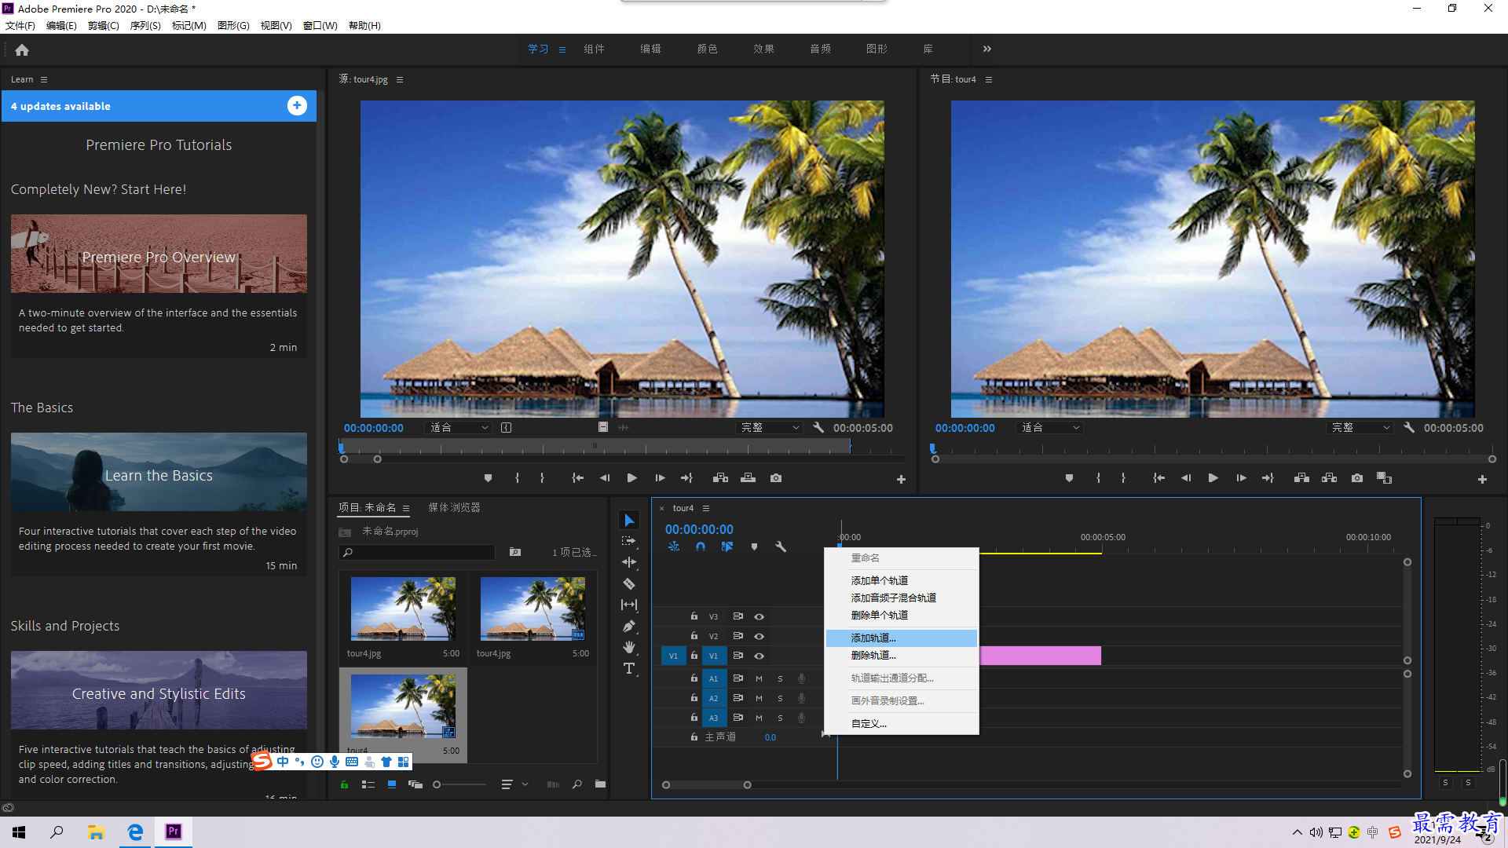
Task: Select the Ripple Edit tool
Action: pos(629,562)
